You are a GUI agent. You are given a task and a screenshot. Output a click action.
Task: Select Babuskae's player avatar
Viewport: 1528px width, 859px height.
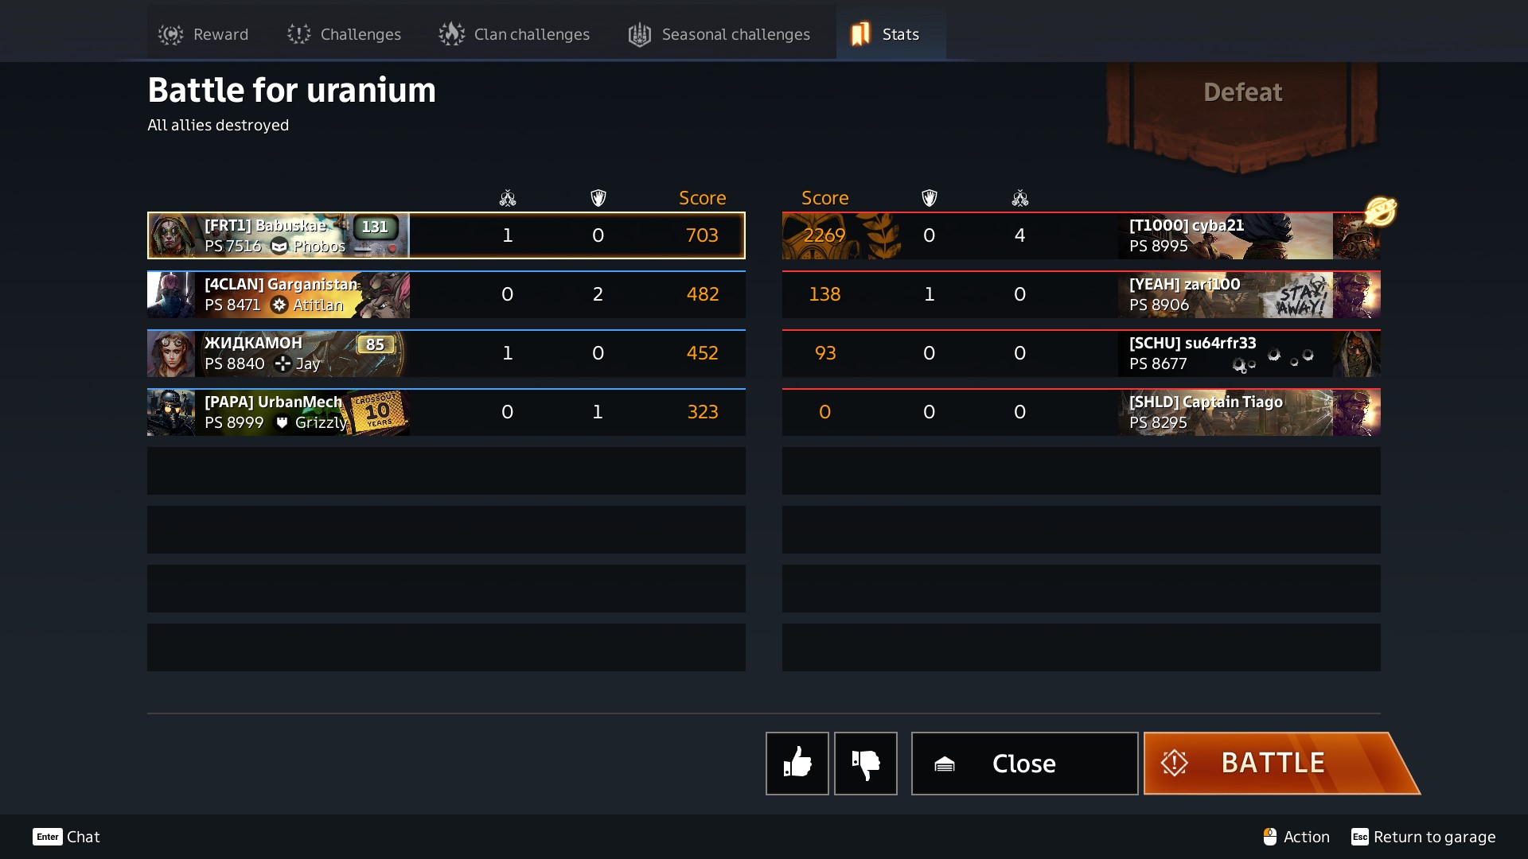[x=172, y=235]
